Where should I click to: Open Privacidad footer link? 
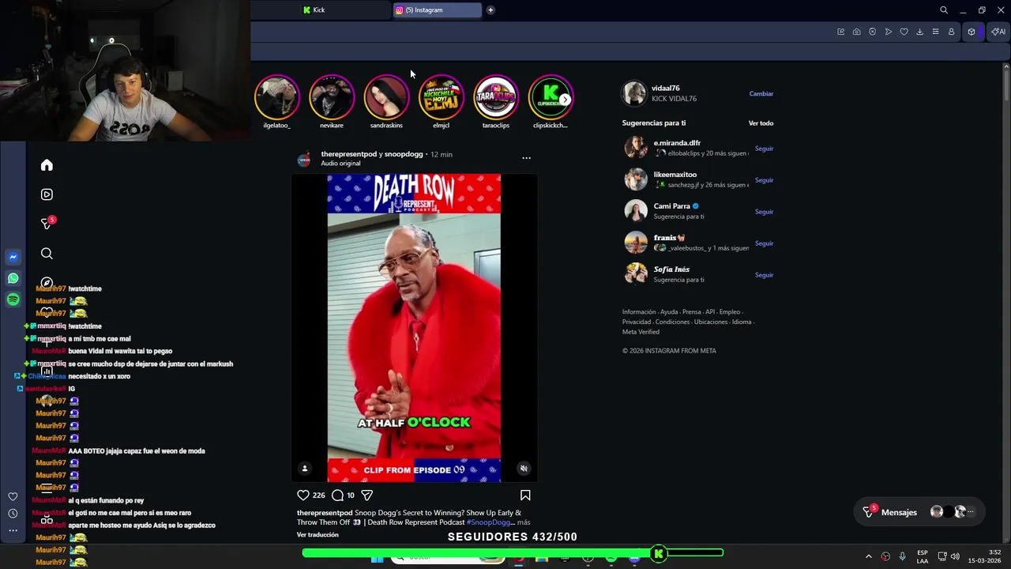637,322
